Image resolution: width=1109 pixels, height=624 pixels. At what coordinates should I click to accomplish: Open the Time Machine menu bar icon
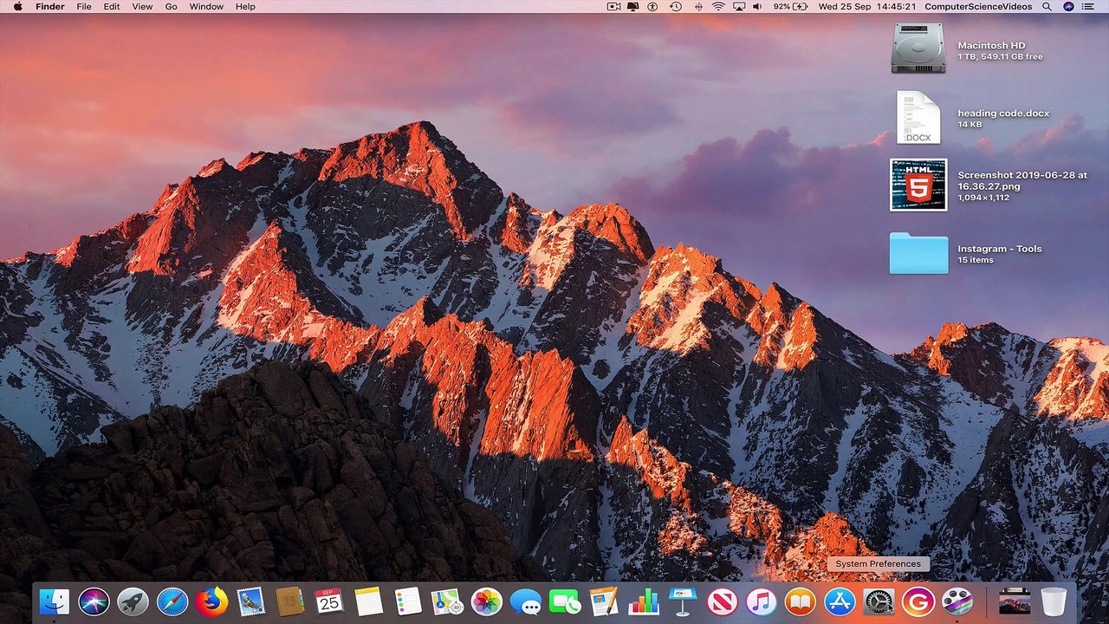tap(675, 6)
